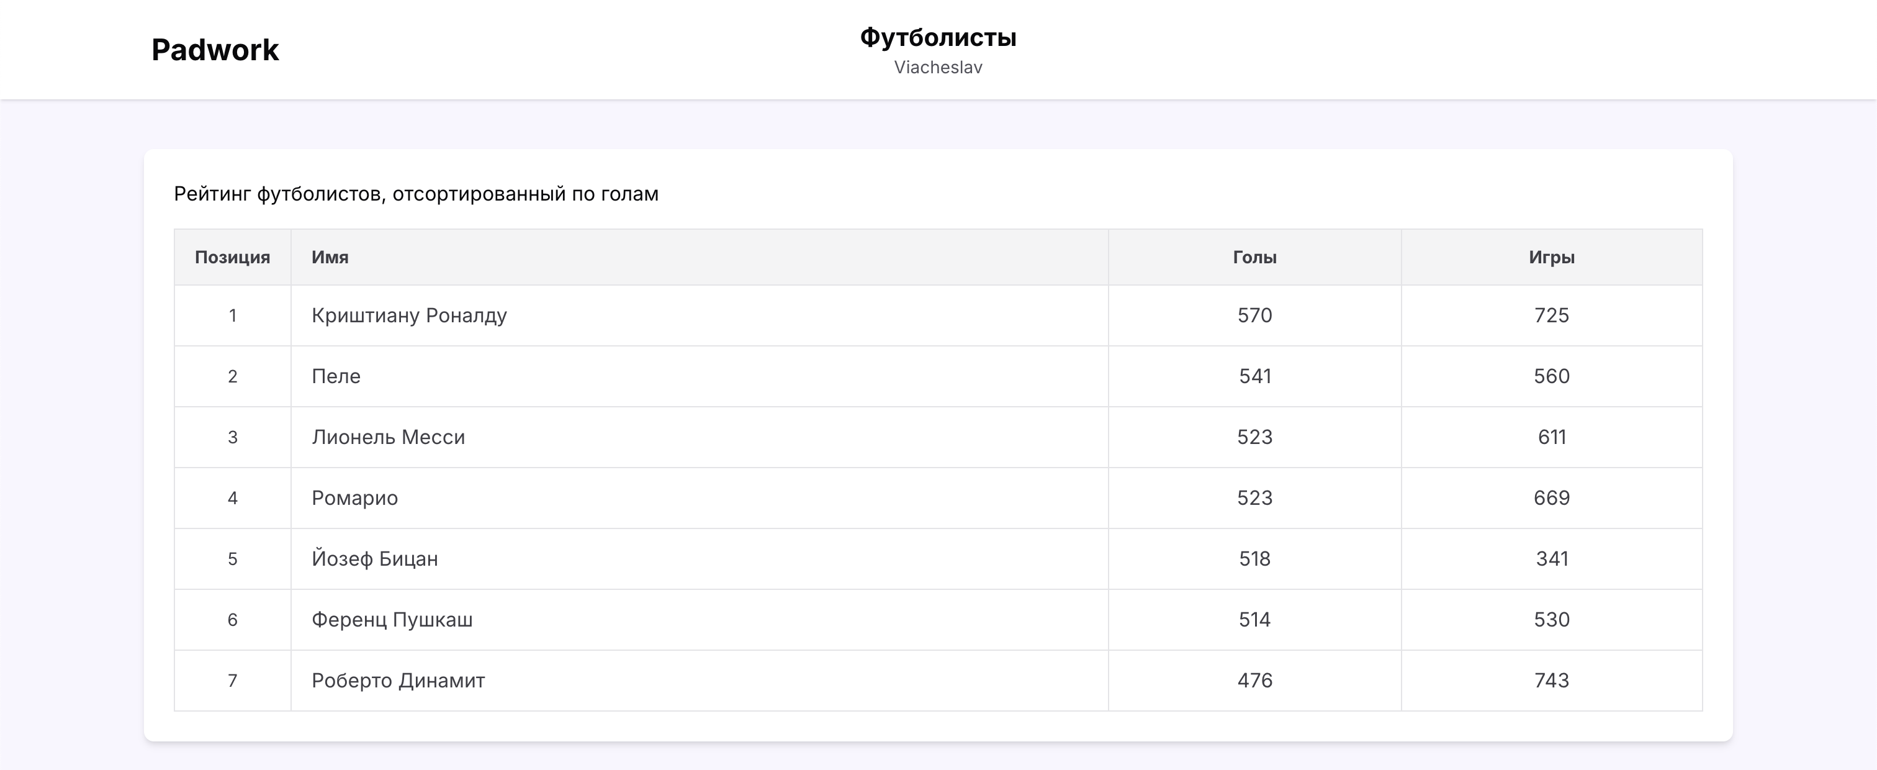Select the Криштиану Роналду name cell
Screen dimensions: 1877x770
409,315
